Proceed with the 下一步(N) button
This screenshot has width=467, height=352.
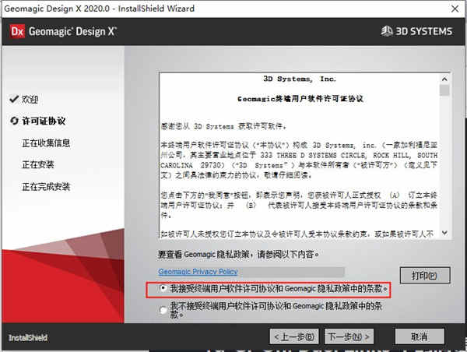click(349, 336)
